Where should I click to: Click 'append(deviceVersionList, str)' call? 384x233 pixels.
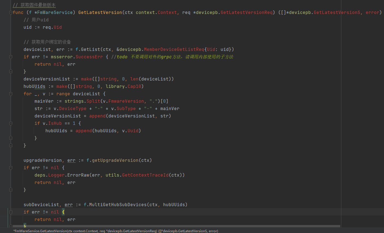click(130, 116)
